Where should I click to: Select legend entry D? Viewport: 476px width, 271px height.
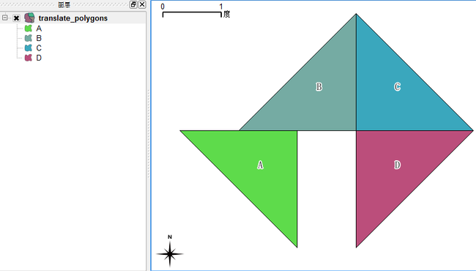(39, 58)
